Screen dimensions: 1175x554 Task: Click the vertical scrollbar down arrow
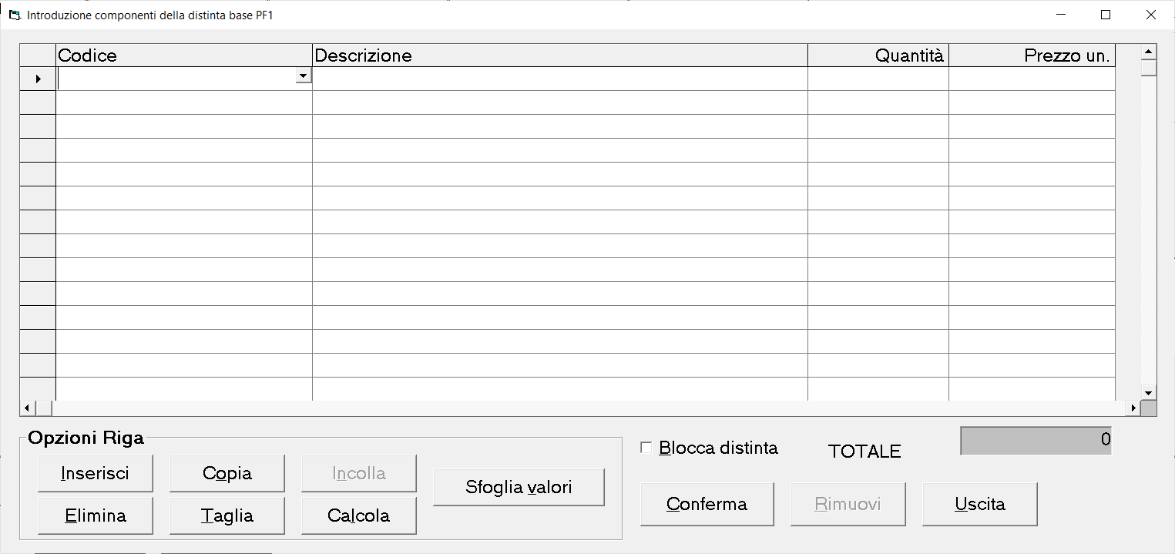(x=1149, y=392)
